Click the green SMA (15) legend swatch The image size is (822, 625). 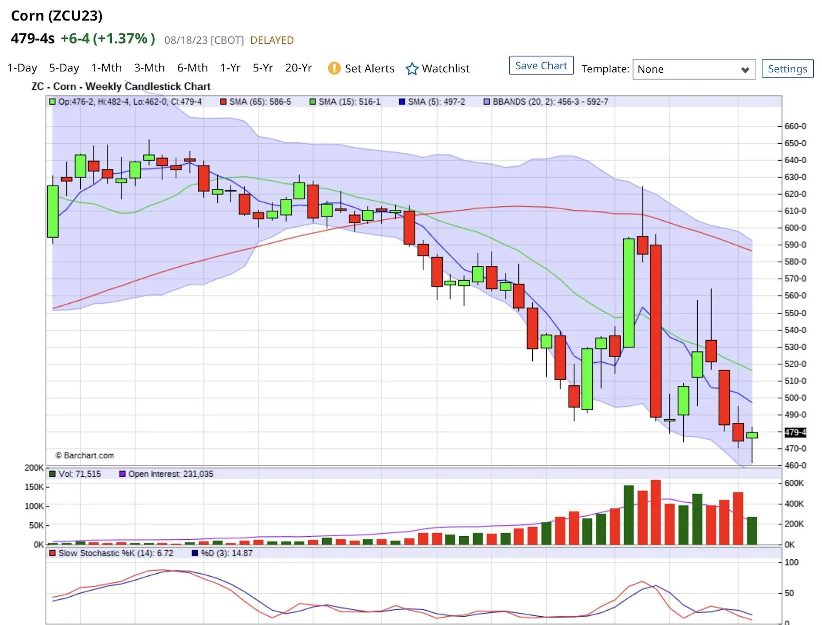click(x=312, y=102)
